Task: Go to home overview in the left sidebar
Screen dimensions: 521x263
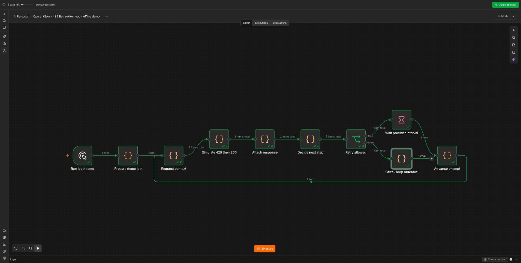Action: click(4, 44)
